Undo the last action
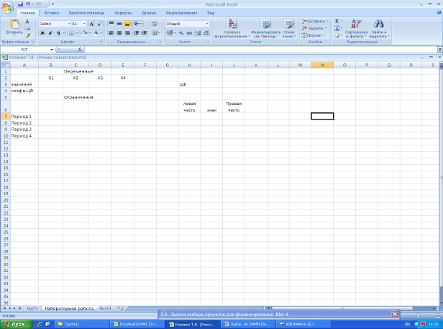The height and width of the screenshot is (329, 443). point(28,4)
